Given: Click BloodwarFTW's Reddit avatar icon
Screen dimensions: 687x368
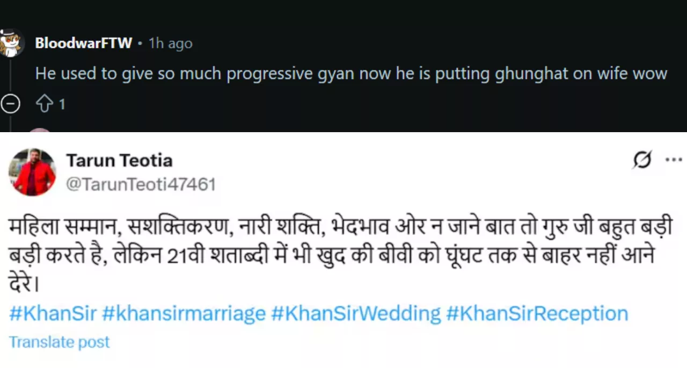Looking at the screenshot, I should pos(11,42).
